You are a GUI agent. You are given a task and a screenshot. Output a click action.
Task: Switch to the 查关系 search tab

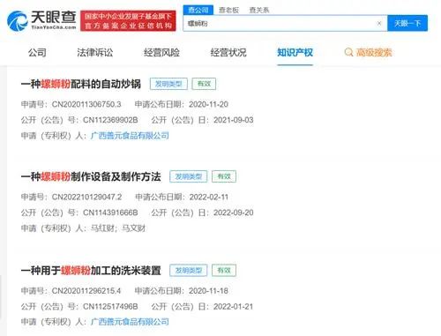point(259,10)
